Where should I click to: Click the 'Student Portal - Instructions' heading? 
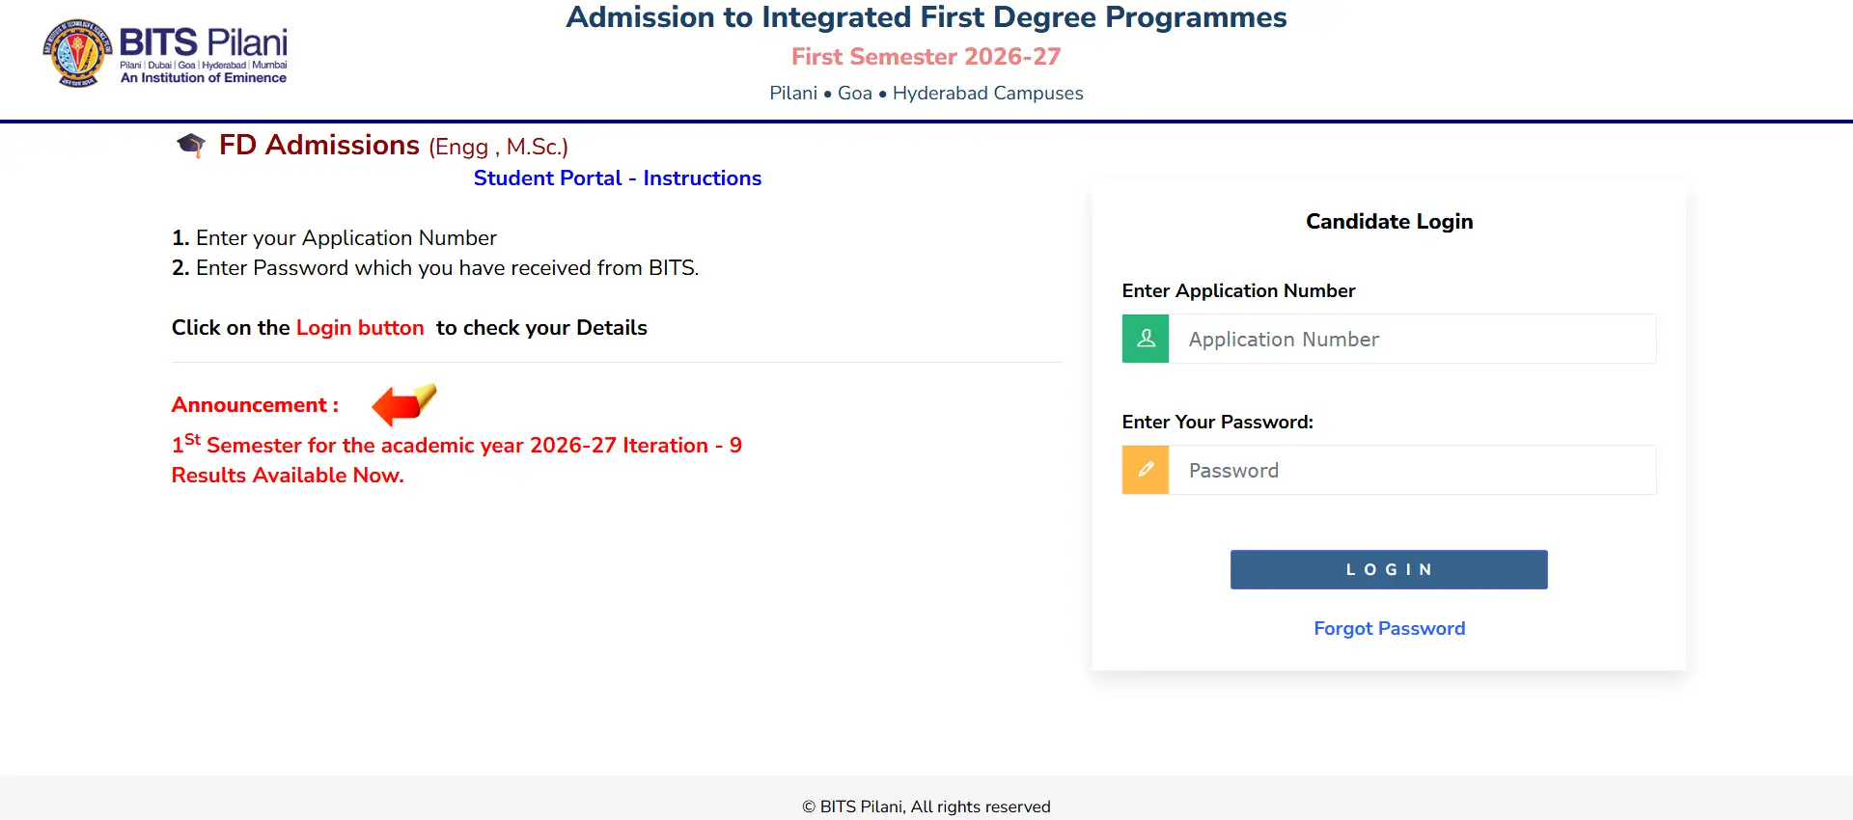(x=618, y=178)
